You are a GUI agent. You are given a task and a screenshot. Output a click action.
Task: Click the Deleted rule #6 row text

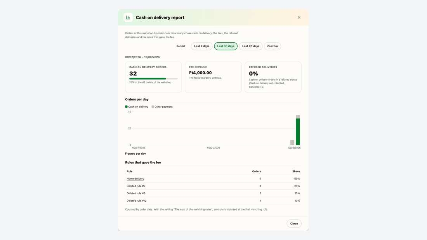pyautogui.click(x=136, y=193)
